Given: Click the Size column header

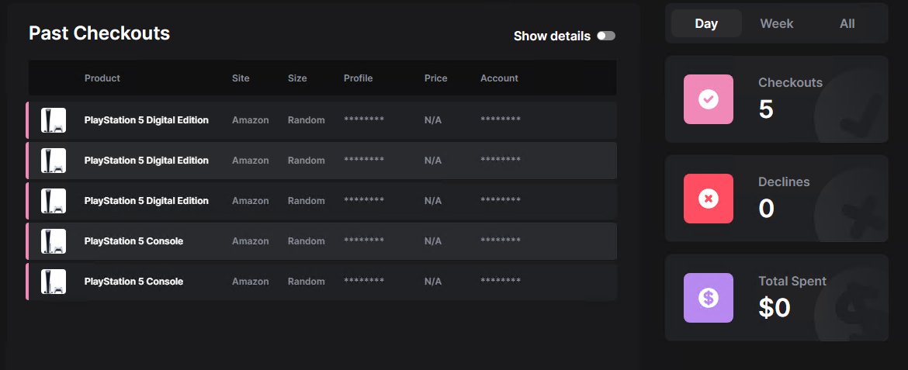Looking at the screenshot, I should coord(297,78).
